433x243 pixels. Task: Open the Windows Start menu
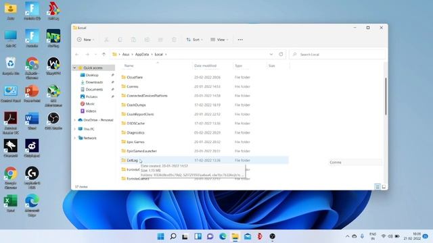[x=161, y=236]
